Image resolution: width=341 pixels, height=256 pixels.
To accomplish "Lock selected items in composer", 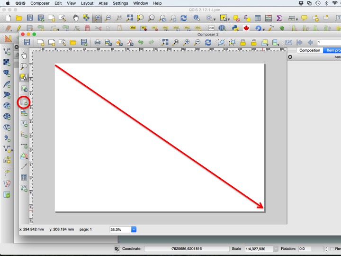I will 242,42.
